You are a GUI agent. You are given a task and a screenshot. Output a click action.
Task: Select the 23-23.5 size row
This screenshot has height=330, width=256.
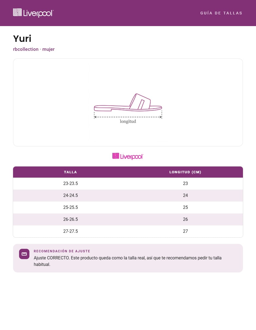128,184
